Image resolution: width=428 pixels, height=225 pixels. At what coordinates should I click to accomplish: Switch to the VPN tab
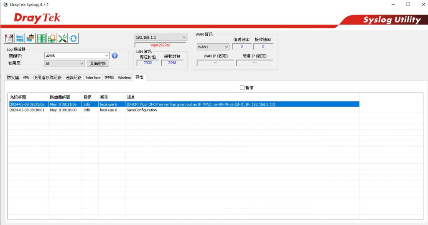pyautogui.click(x=26, y=77)
